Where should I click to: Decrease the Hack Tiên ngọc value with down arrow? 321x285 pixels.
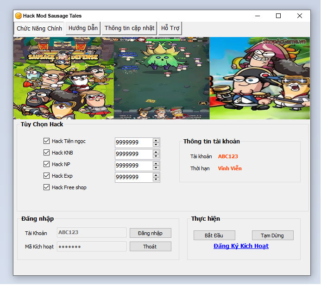[156, 144]
